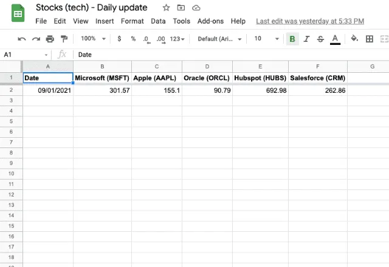Image resolution: width=389 pixels, height=267 pixels.
Task: Toggle bold formatting
Action: click(292, 39)
